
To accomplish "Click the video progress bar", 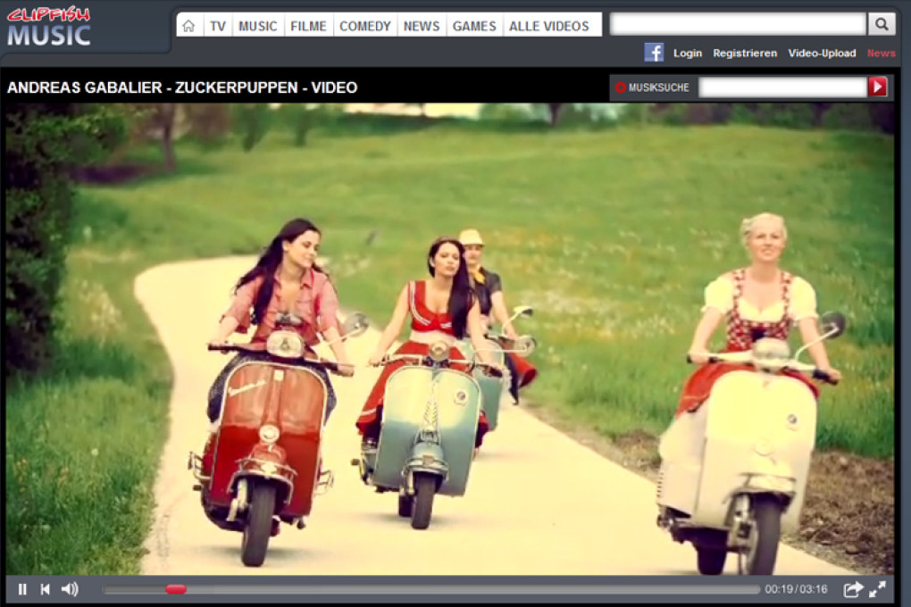I will point(431,589).
